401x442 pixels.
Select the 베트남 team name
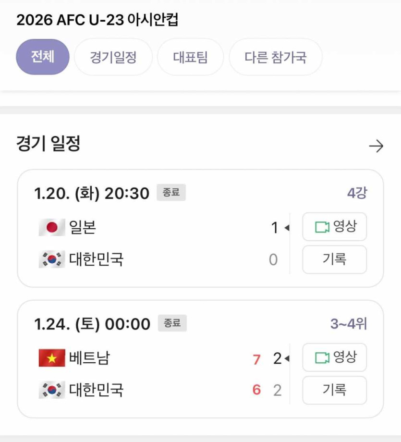[89, 358]
